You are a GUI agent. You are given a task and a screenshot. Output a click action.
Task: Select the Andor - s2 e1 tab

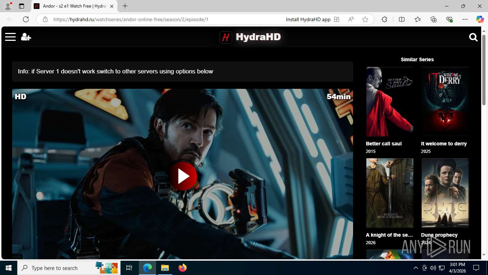point(74,6)
